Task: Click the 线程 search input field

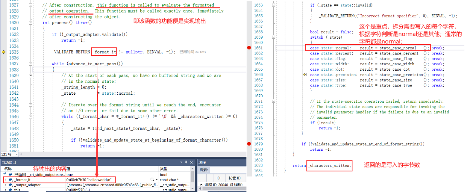Action: [x=228, y=170]
